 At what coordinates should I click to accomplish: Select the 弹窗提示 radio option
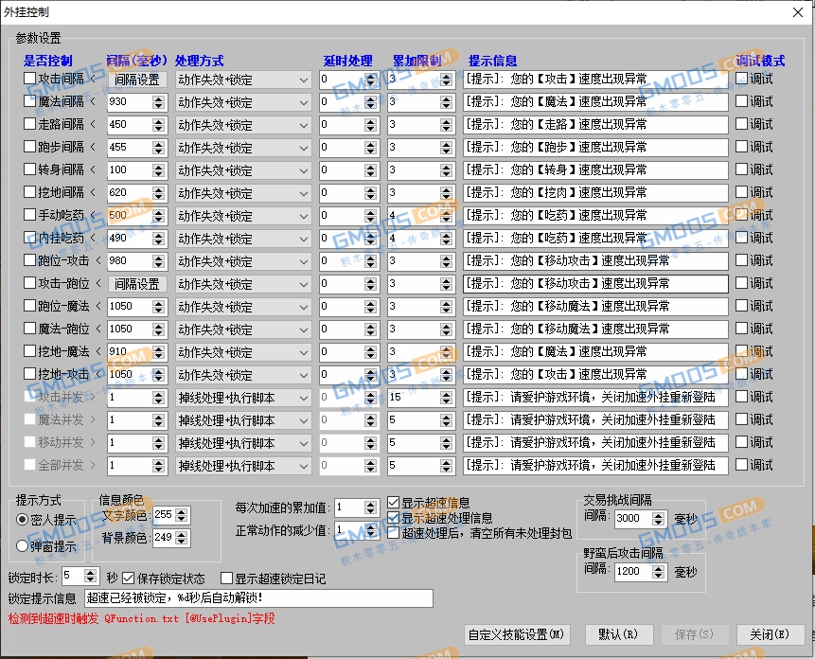coord(23,545)
